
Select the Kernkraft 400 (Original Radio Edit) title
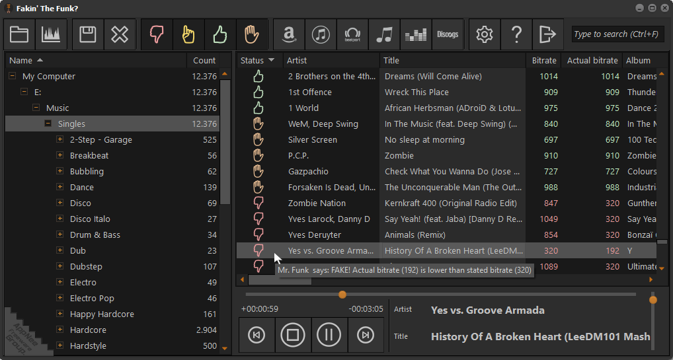451,203
